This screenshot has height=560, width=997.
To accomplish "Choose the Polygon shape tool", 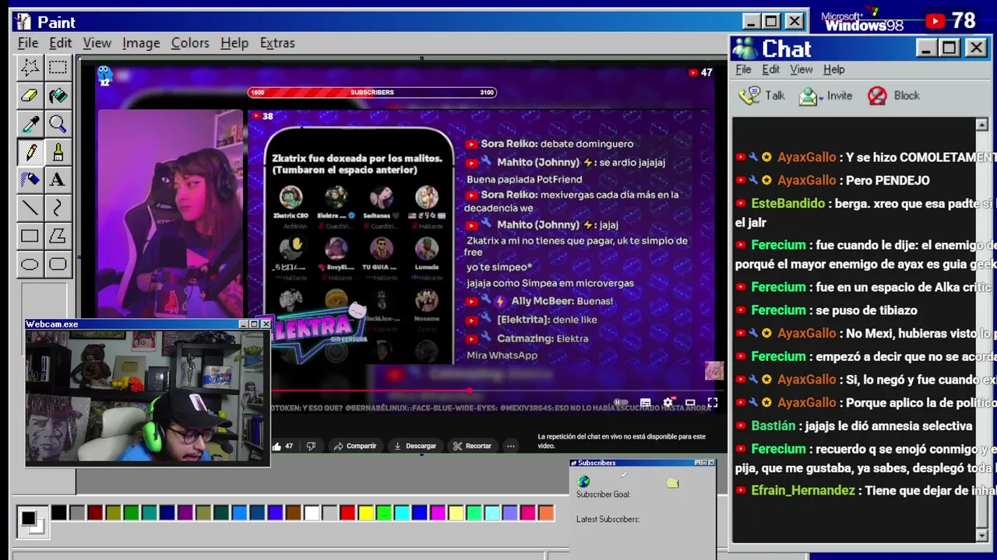I will (x=58, y=236).
